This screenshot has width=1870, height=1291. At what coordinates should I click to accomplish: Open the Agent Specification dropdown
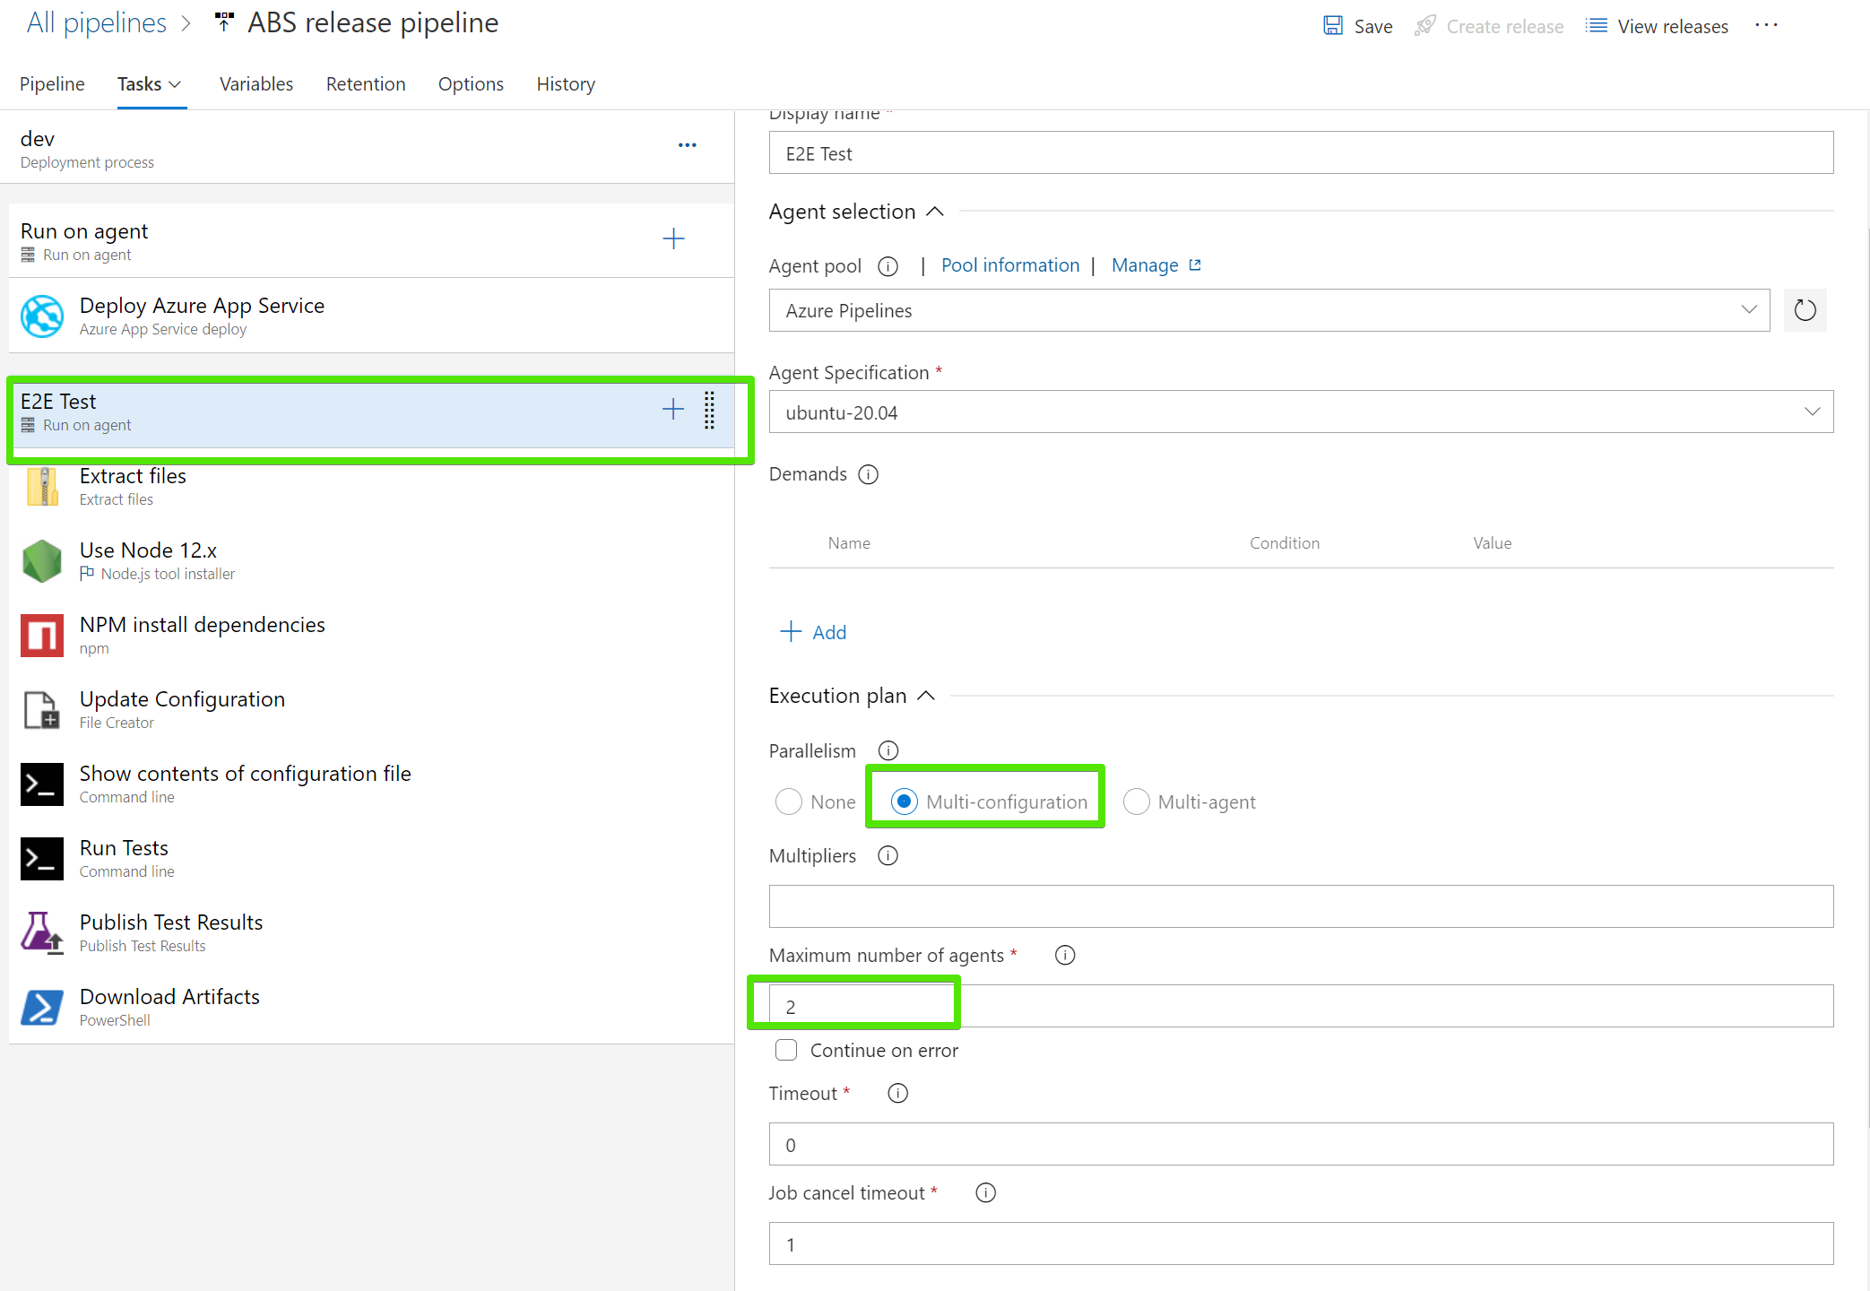tap(1300, 412)
